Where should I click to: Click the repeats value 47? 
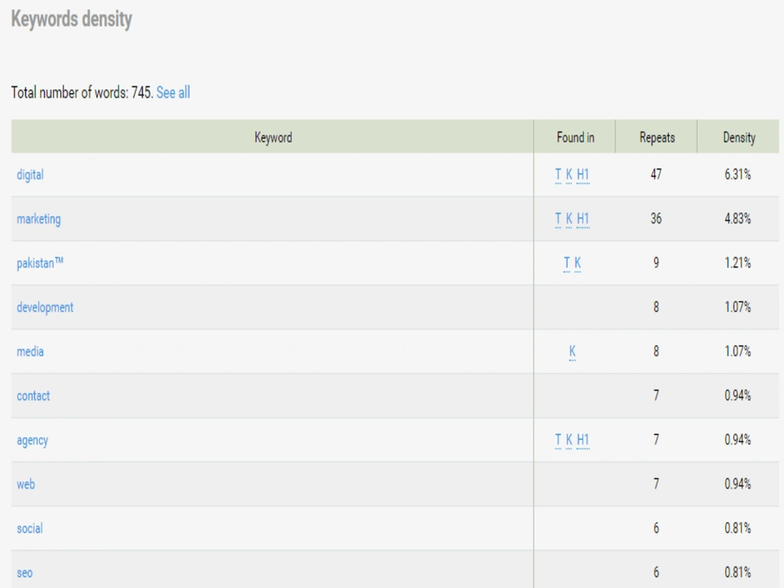(656, 175)
